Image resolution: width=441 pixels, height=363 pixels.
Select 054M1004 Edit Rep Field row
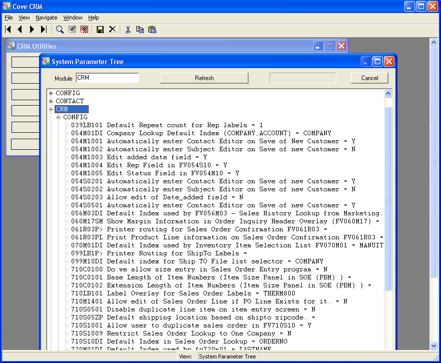pos(149,165)
